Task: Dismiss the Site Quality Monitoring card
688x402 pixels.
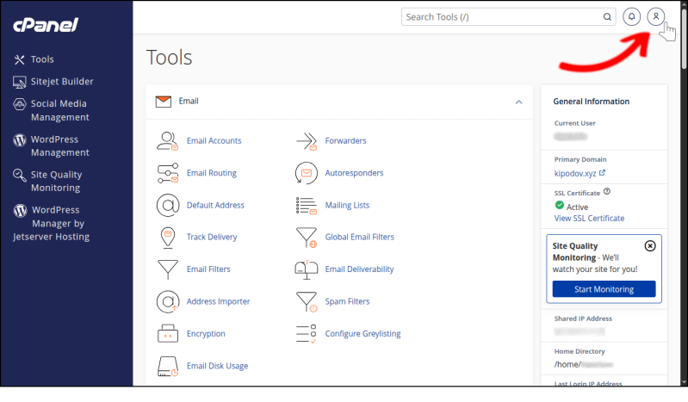Action: (x=650, y=246)
